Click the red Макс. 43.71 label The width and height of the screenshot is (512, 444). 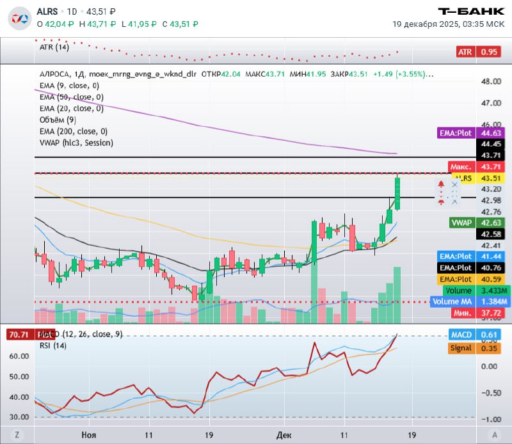476,167
